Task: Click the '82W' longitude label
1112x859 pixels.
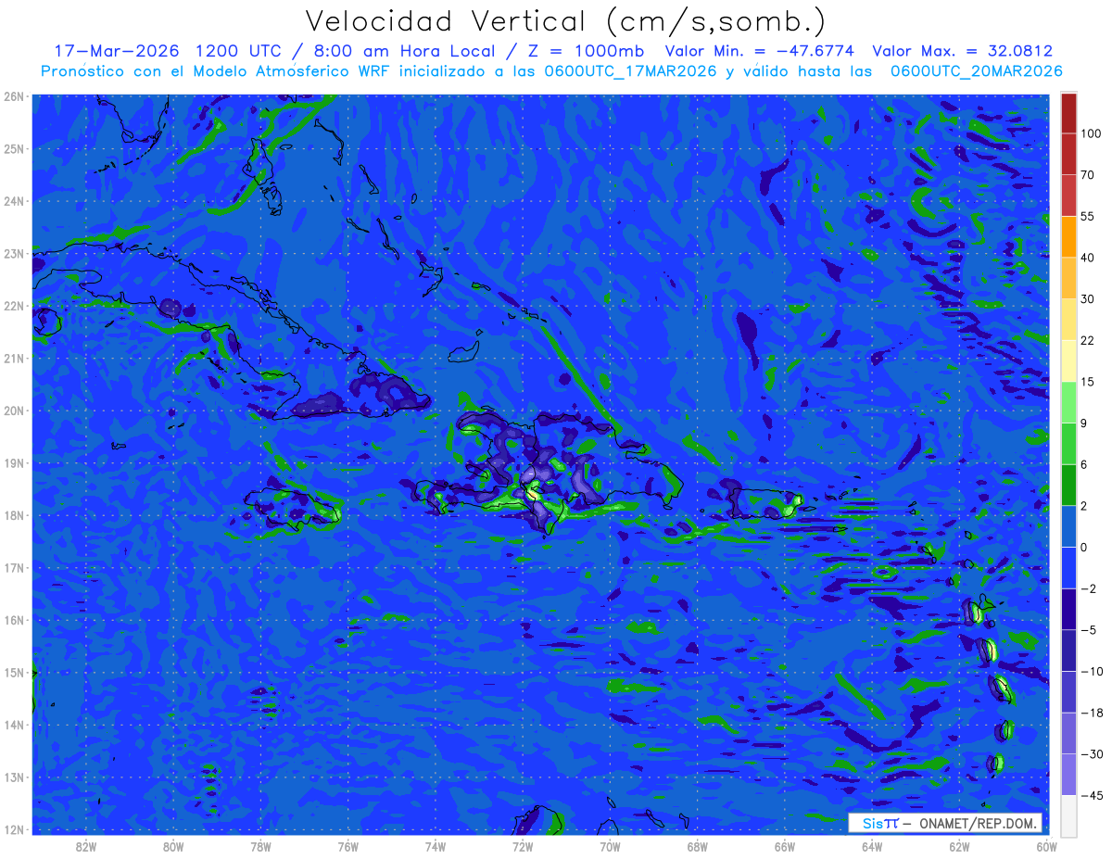Action: coord(86,846)
